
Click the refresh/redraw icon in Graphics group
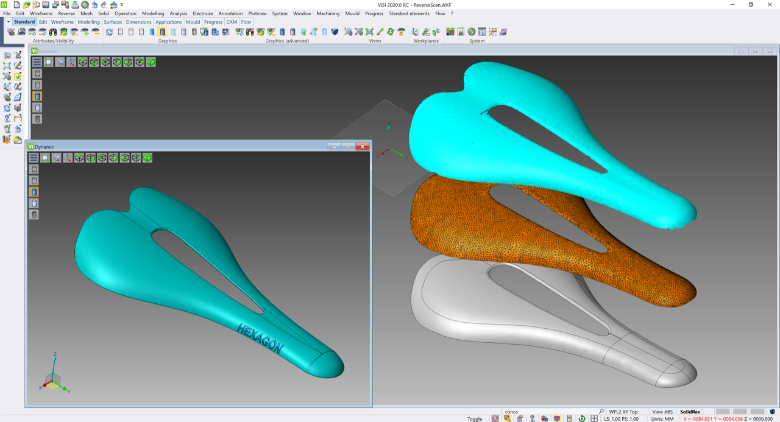pos(109,32)
